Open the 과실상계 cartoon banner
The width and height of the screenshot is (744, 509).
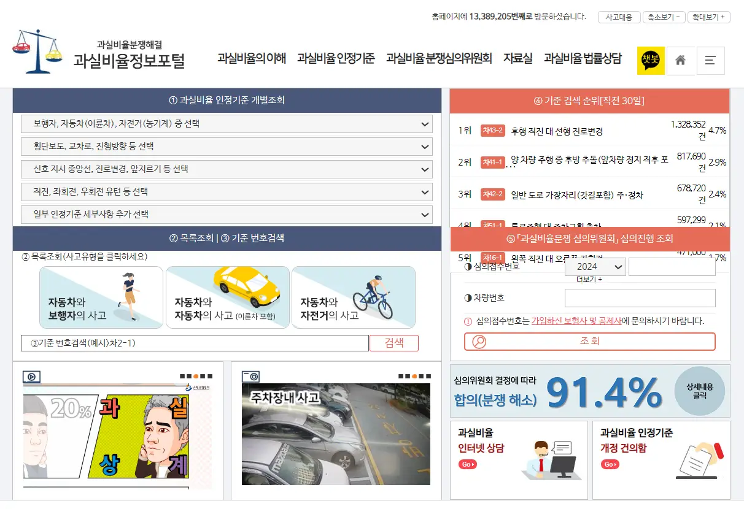point(117,435)
